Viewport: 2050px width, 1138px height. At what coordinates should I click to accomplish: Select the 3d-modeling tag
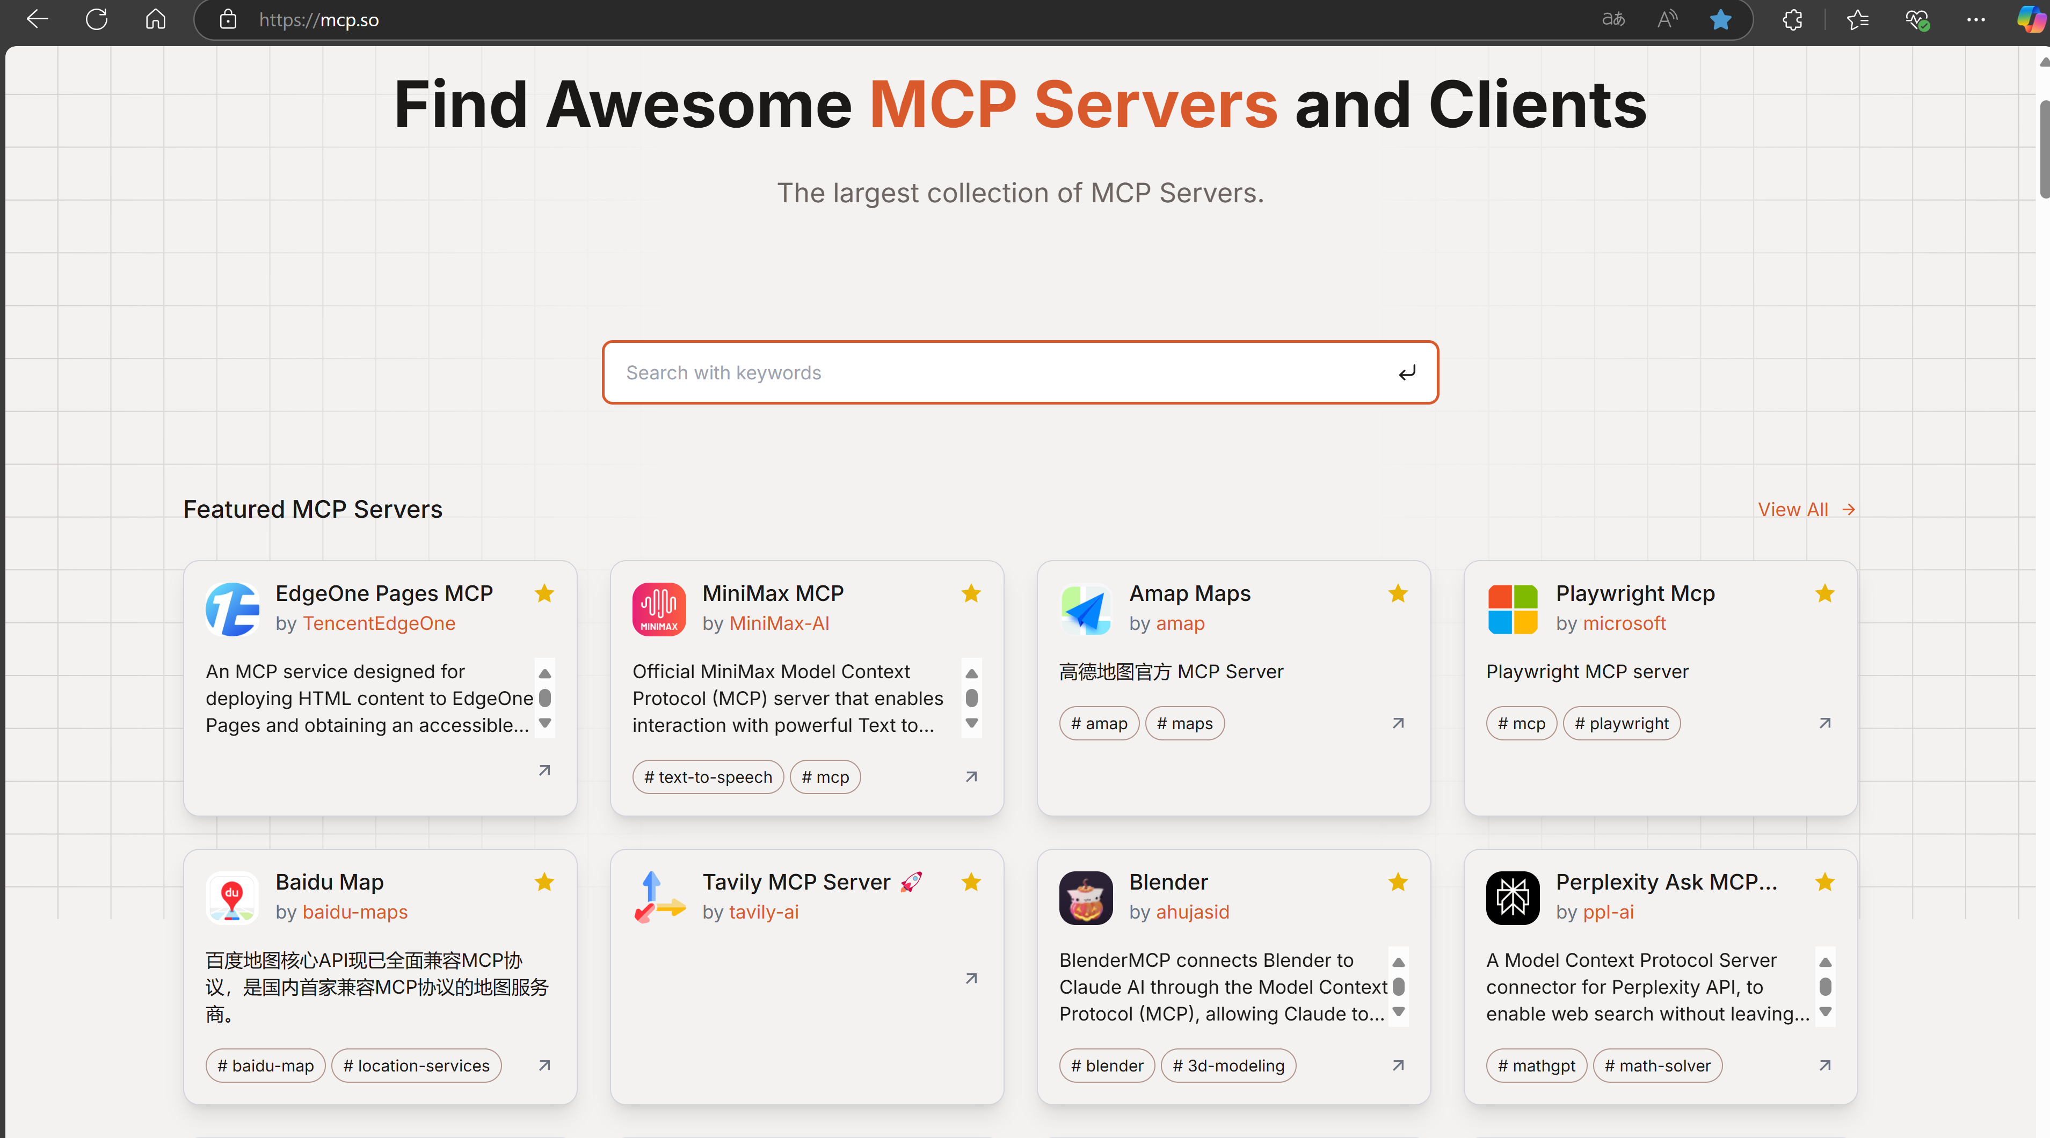[x=1228, y=1066]
